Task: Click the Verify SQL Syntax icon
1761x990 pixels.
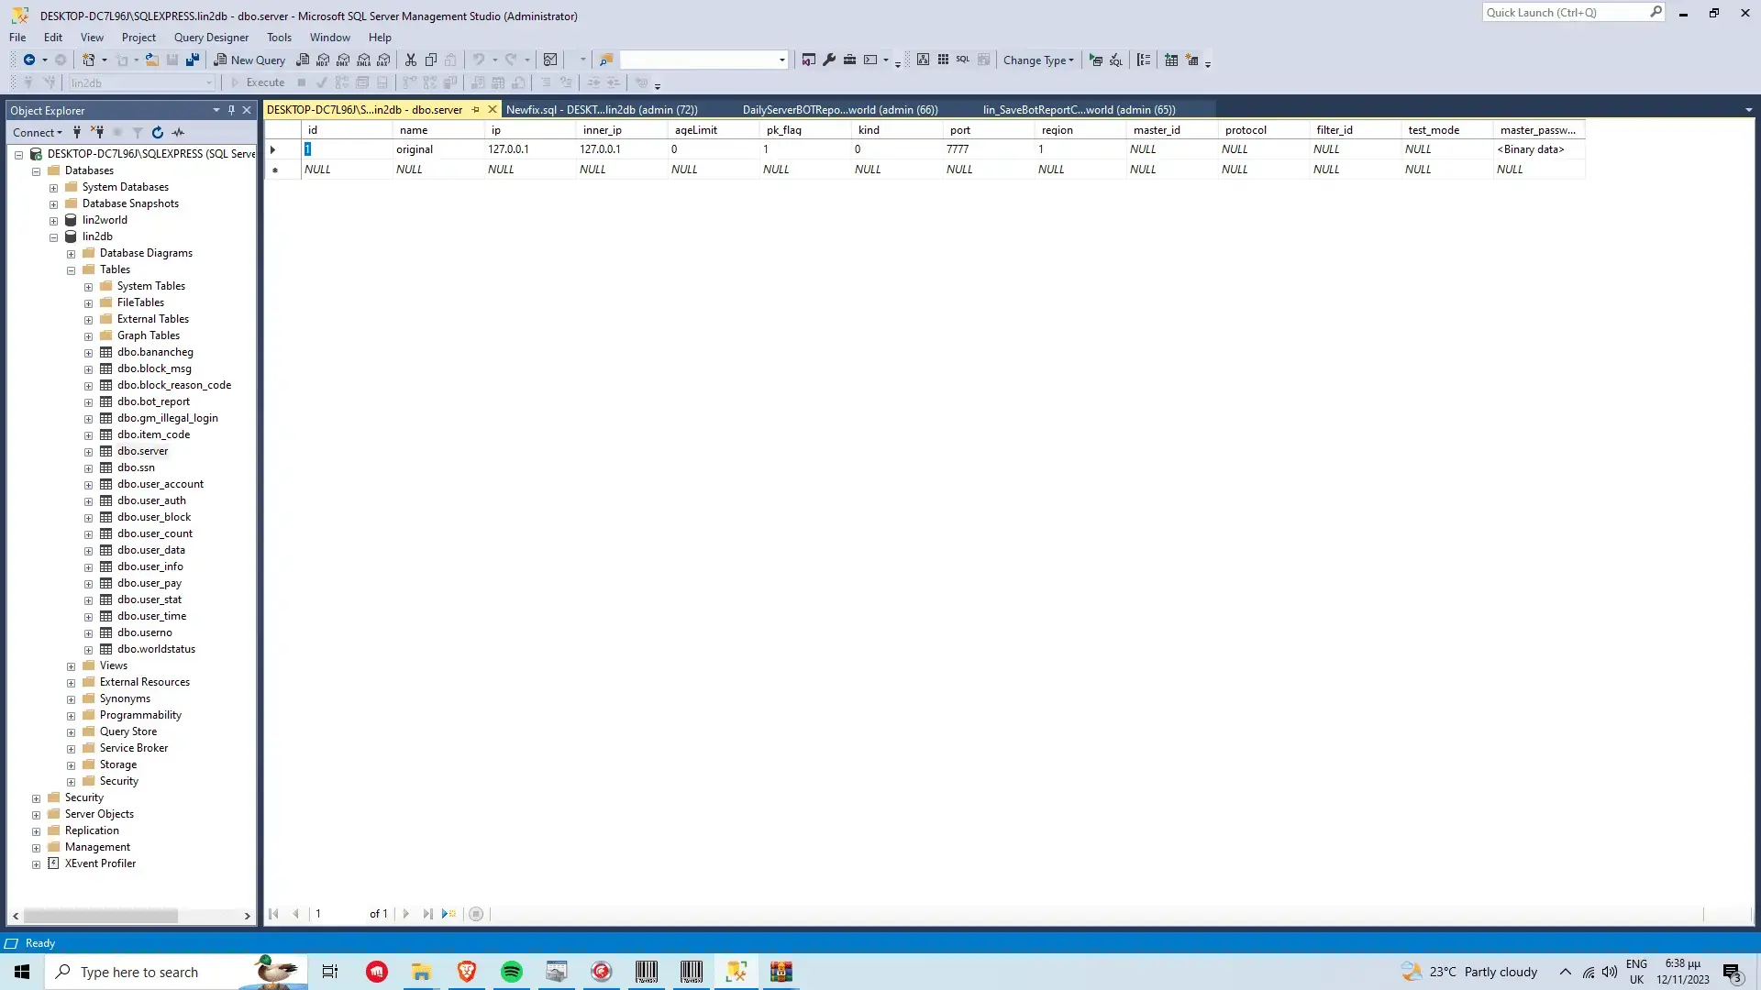Action: tap(1116, 60)
